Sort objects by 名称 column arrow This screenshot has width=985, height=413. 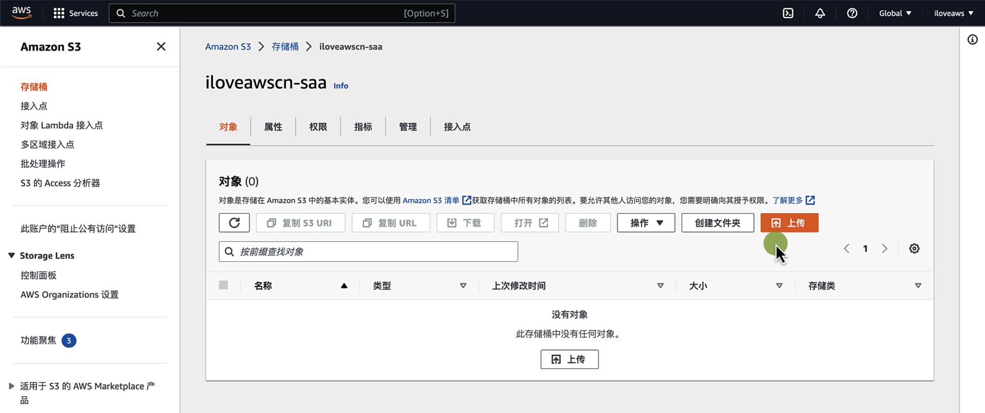(344, 286)
